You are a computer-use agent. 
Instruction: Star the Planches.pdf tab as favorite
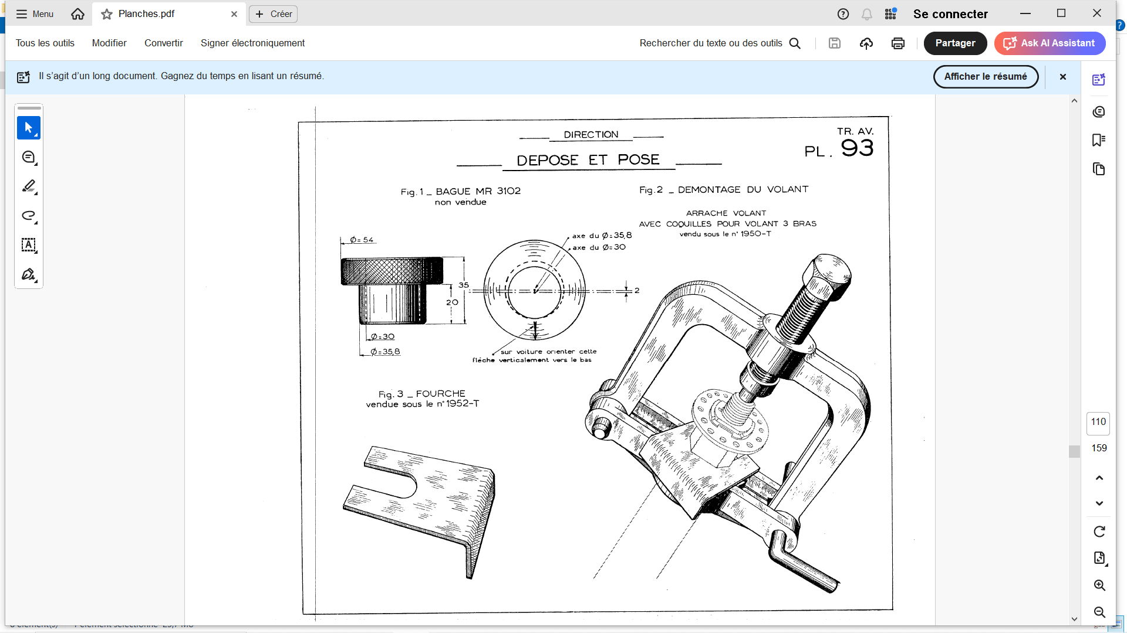[x=107, y=14]
